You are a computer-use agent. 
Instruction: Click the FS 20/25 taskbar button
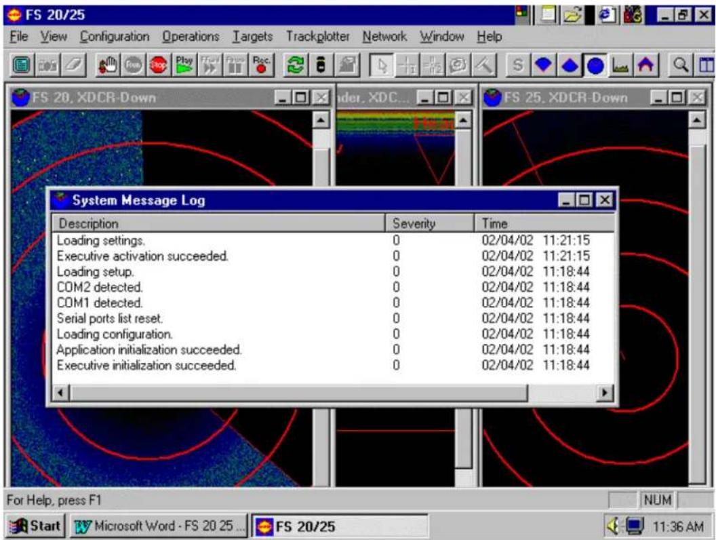tap(340, 526)
